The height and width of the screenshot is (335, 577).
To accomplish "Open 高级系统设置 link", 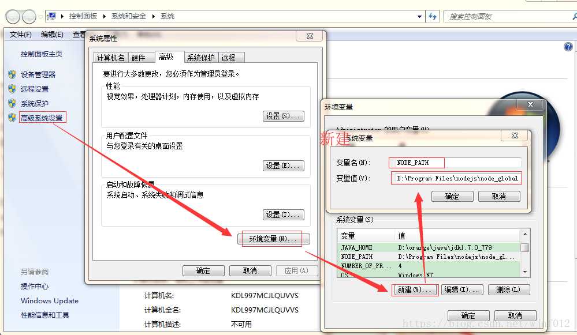I will pos(42,118).
